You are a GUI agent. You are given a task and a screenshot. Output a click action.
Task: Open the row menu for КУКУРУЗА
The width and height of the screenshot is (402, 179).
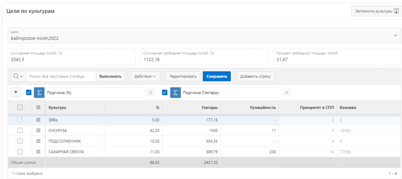tap(38, 130)
